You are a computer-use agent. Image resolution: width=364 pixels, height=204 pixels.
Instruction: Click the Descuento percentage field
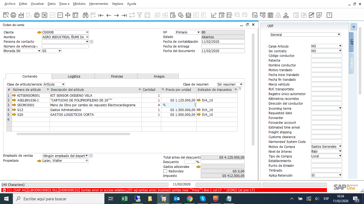click(x=189, y=162)
